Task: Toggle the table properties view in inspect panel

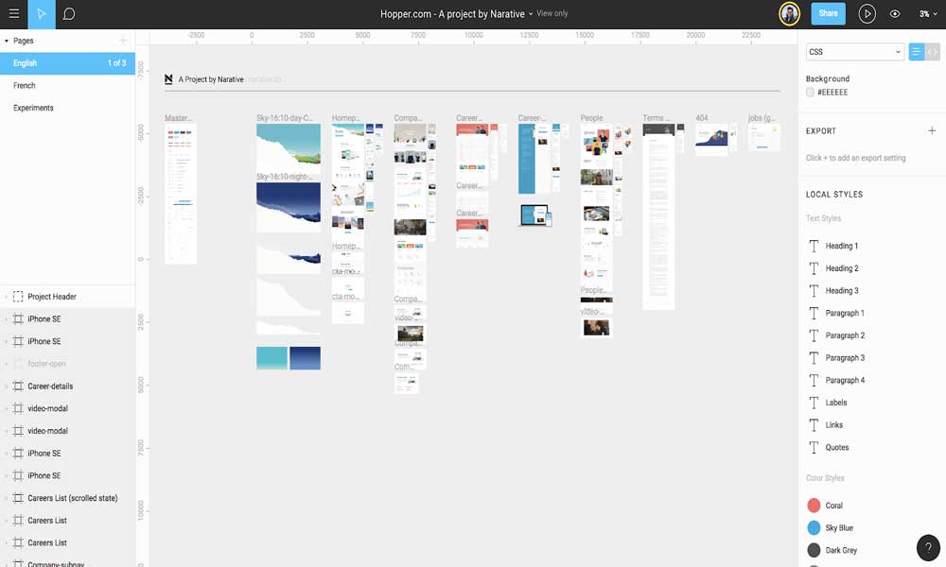Action: tap(916, 51)
